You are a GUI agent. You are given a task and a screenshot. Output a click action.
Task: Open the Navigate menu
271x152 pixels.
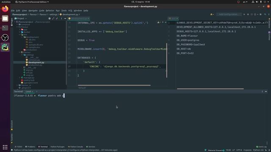(33, 11)
